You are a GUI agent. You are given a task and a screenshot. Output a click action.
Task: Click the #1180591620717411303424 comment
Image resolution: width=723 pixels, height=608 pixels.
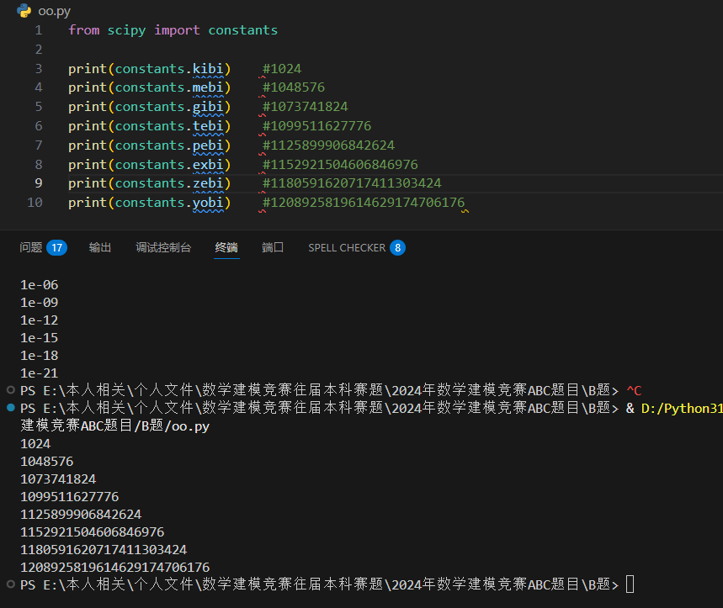(352, 183)
